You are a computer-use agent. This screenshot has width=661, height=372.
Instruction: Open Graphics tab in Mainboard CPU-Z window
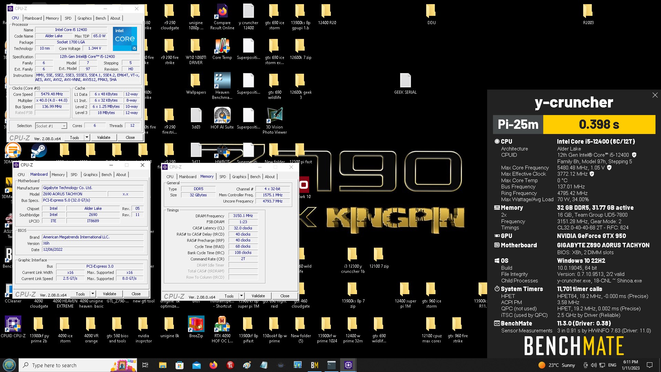[91, 175]
